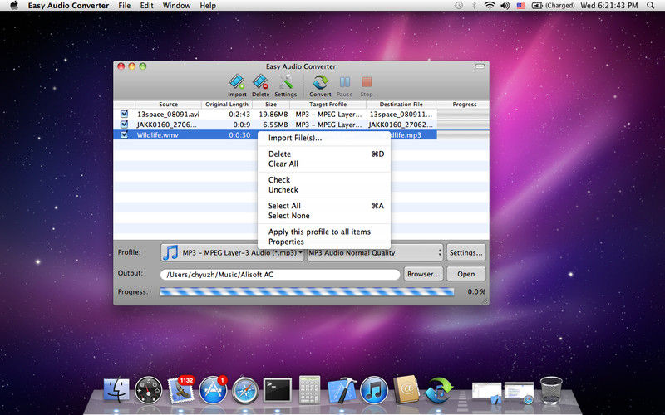Choose Clear All in the context menu
The width and height of the screenshot is (665, 415).
tap(324, 164)
